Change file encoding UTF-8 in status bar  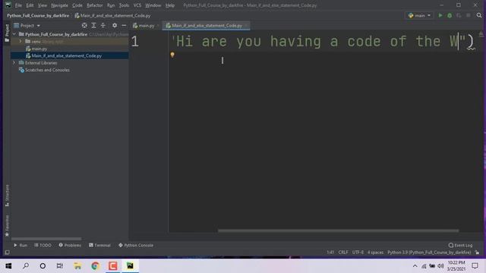[x=358, y=253]
